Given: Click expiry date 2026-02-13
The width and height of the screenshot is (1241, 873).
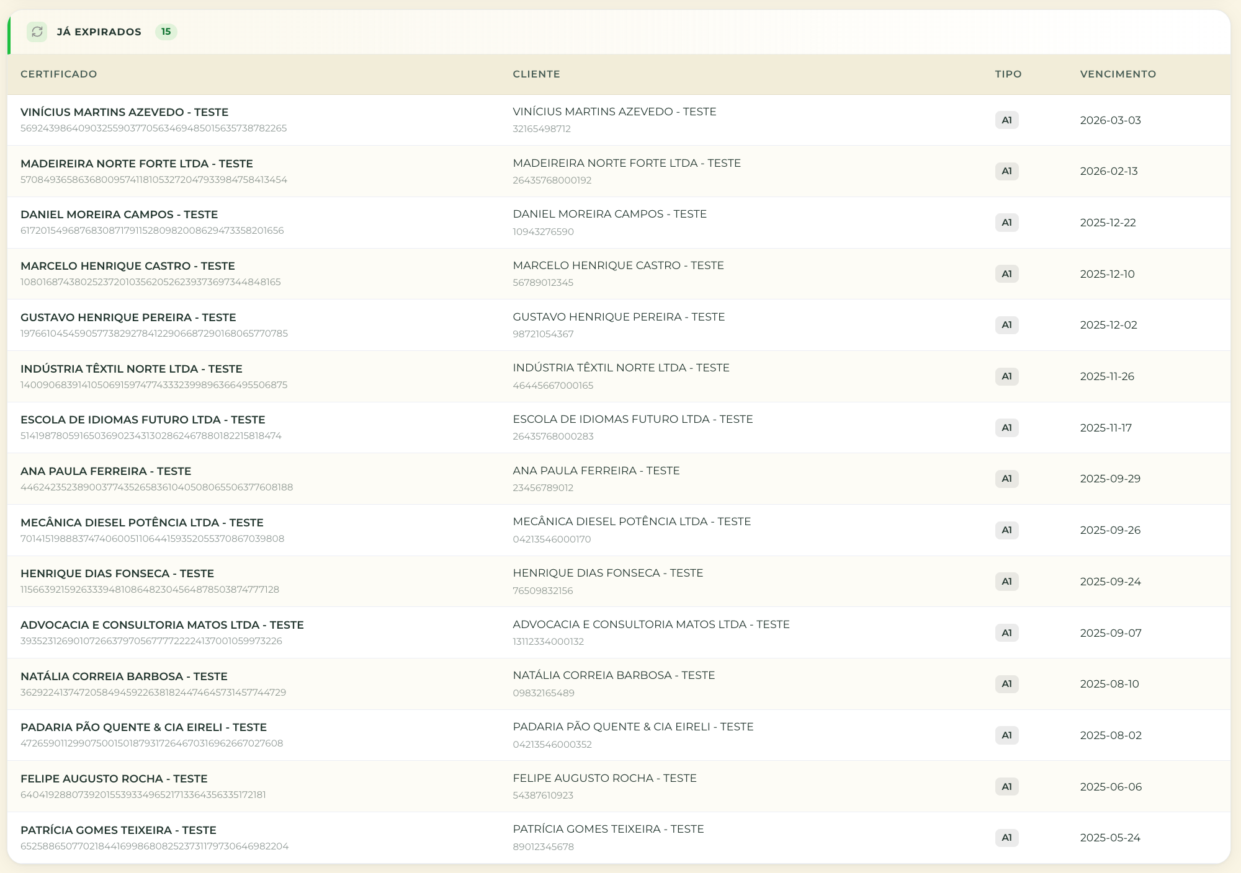Looking at the screenshot, I should click(x=1109, y=171).
